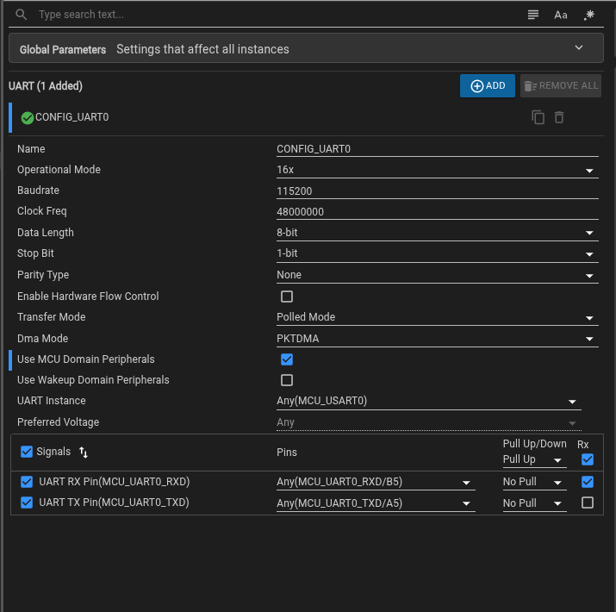Viewport: 616px width, 612px height.
Task: Delete the CONFIG_UART0 instance with trash icon
Action: click(x=559, y=117)
